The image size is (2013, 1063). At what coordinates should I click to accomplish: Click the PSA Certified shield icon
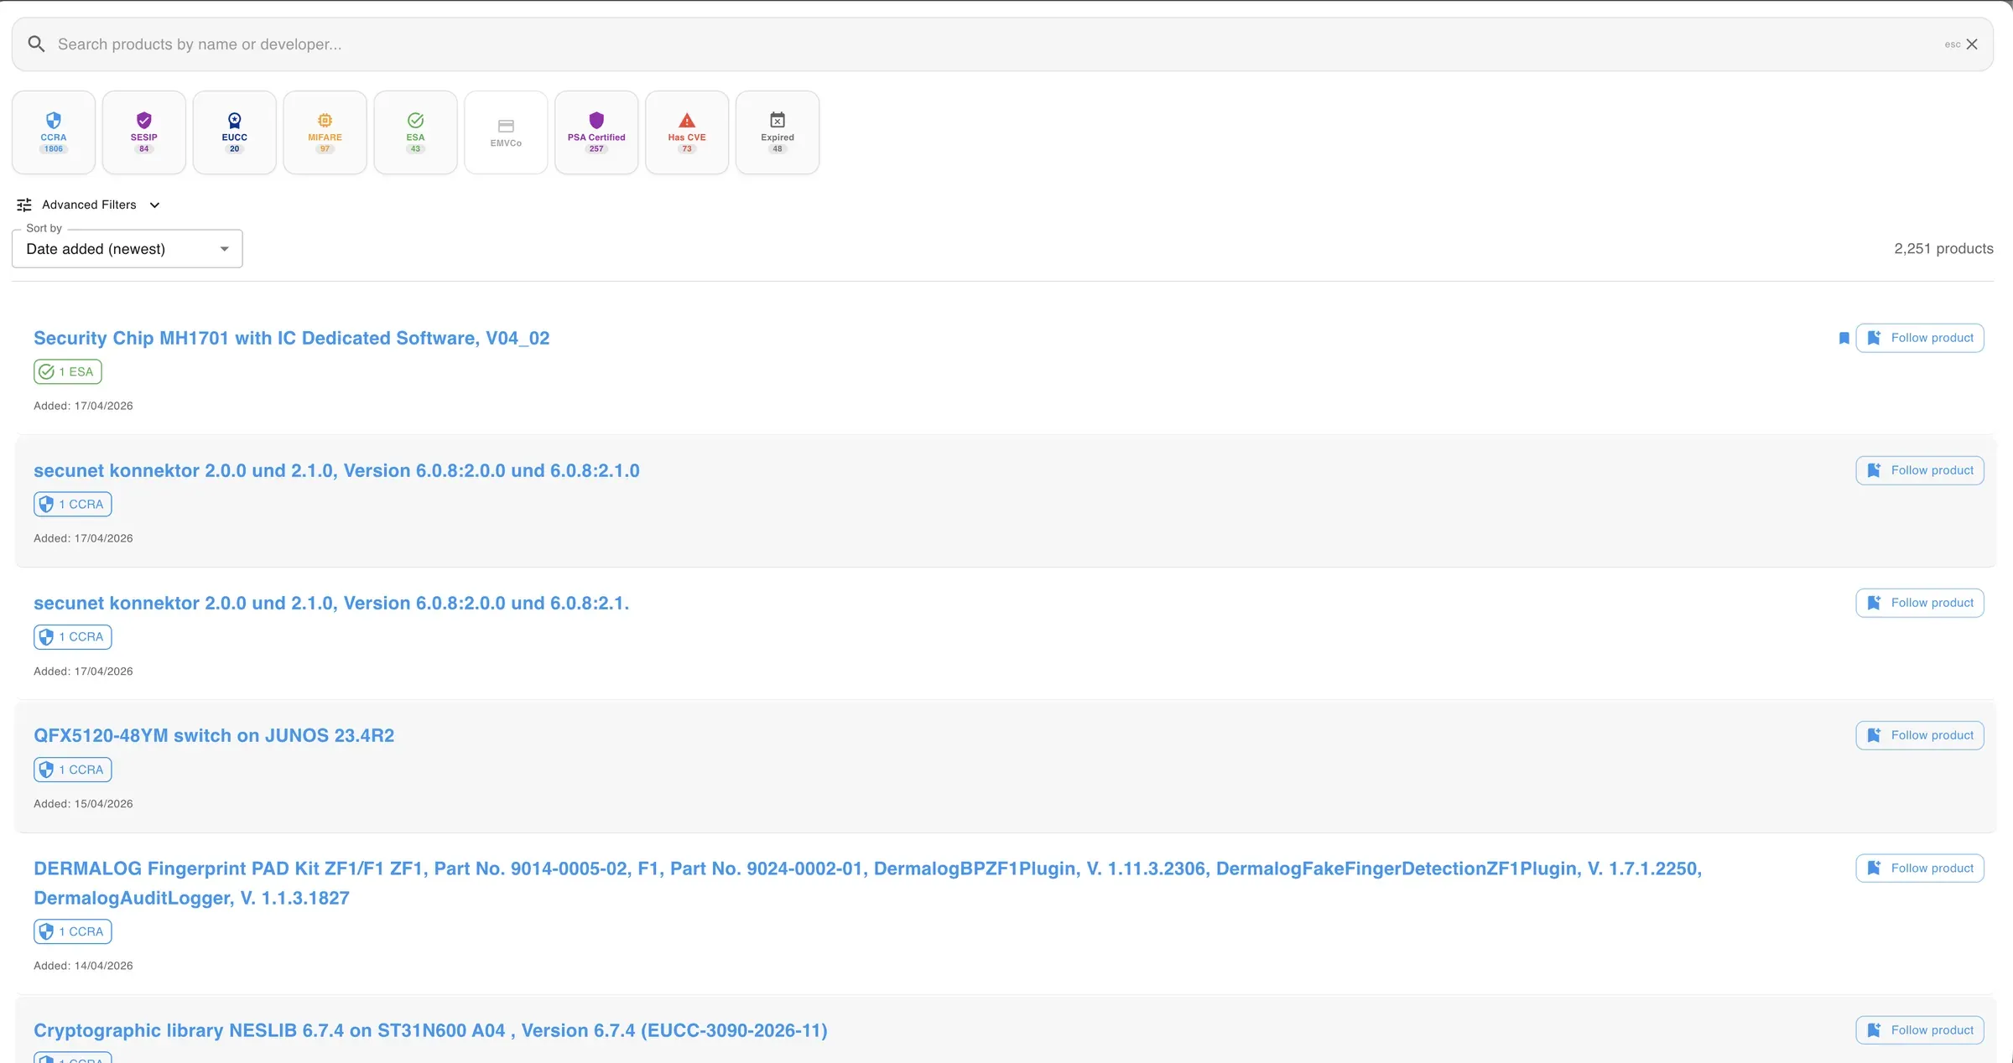coord(596,120)
